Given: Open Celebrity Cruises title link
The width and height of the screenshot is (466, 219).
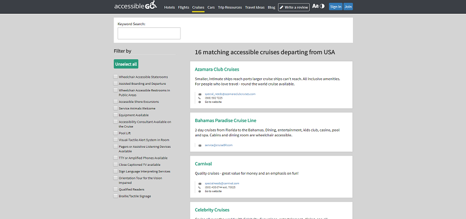Looking at the screenshot, I should click(x=212, y=210).
